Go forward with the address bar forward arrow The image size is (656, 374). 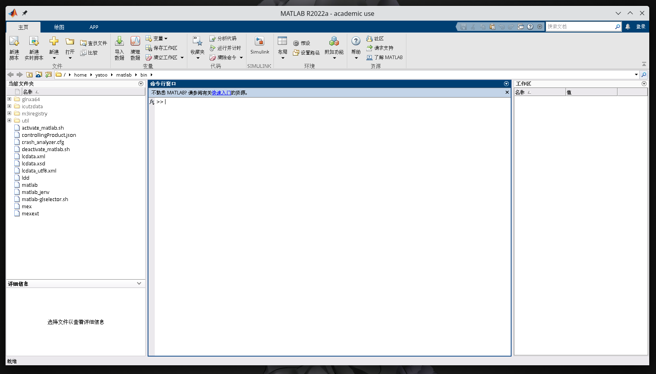click(19, 75)
